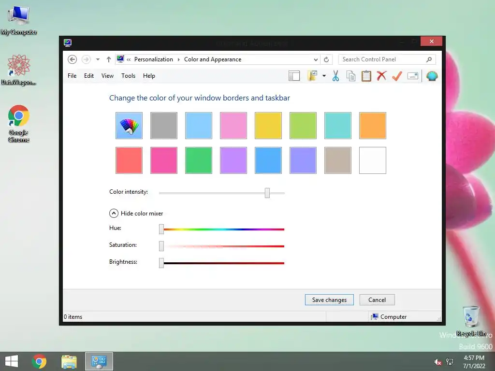Open the Help menu
The height and width of the screenshot is (371, 495).
[x=149, y=76]
